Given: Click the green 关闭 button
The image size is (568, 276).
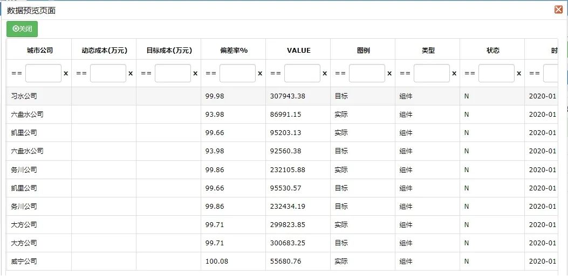Looking at the screenshot, I should (x=22, y=29).
